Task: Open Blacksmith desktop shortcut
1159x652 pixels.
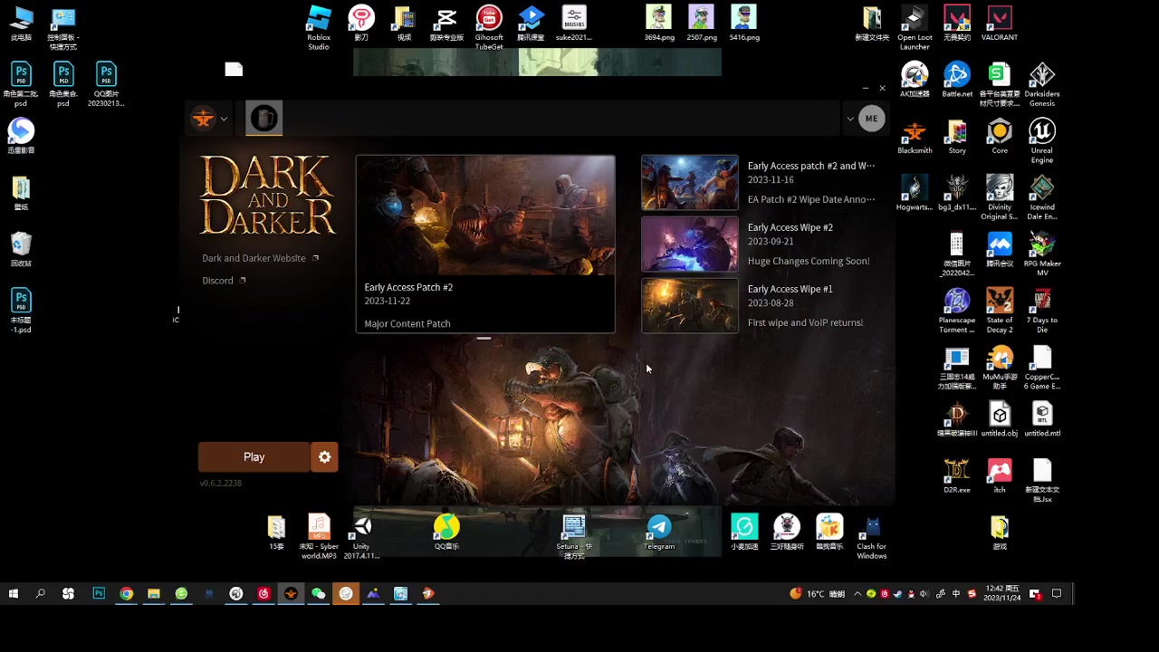Action: click(x=915, y=137)
